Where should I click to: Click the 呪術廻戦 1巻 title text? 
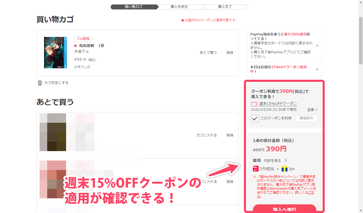pos(92,46)
